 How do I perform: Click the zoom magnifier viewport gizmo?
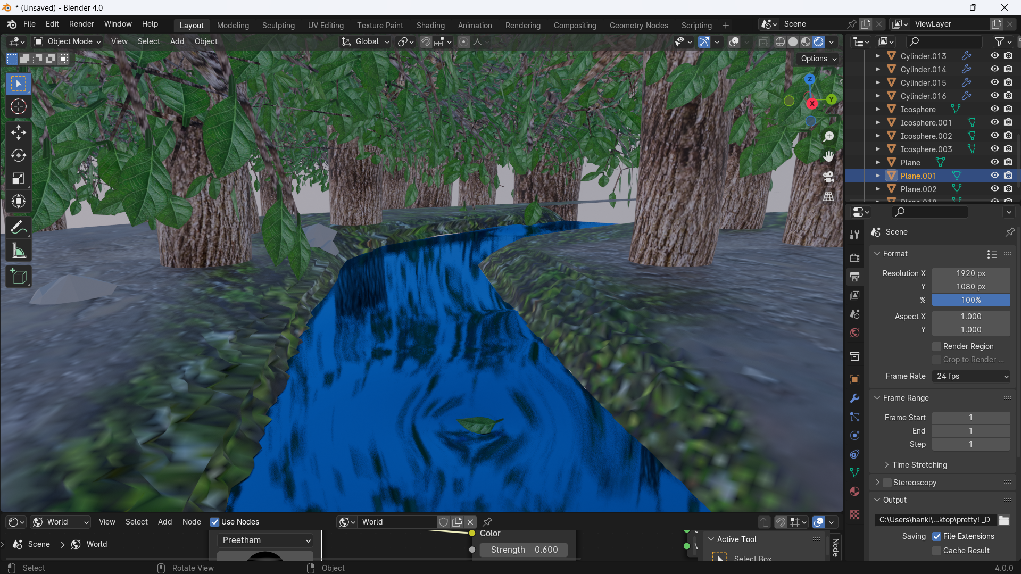(x=828, y=137)
